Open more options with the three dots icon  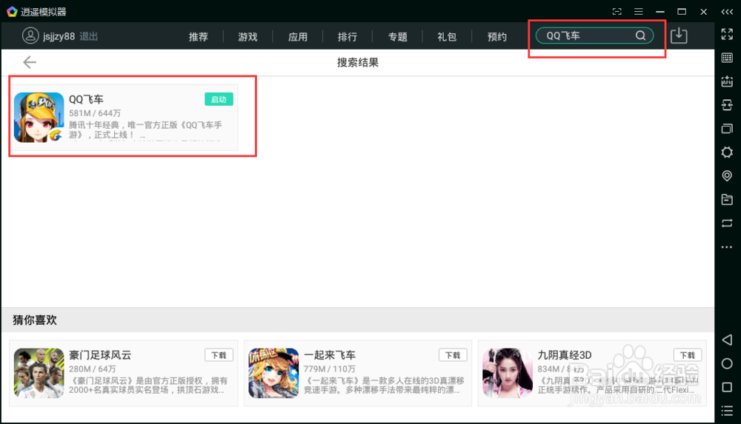tap(727, 247)
